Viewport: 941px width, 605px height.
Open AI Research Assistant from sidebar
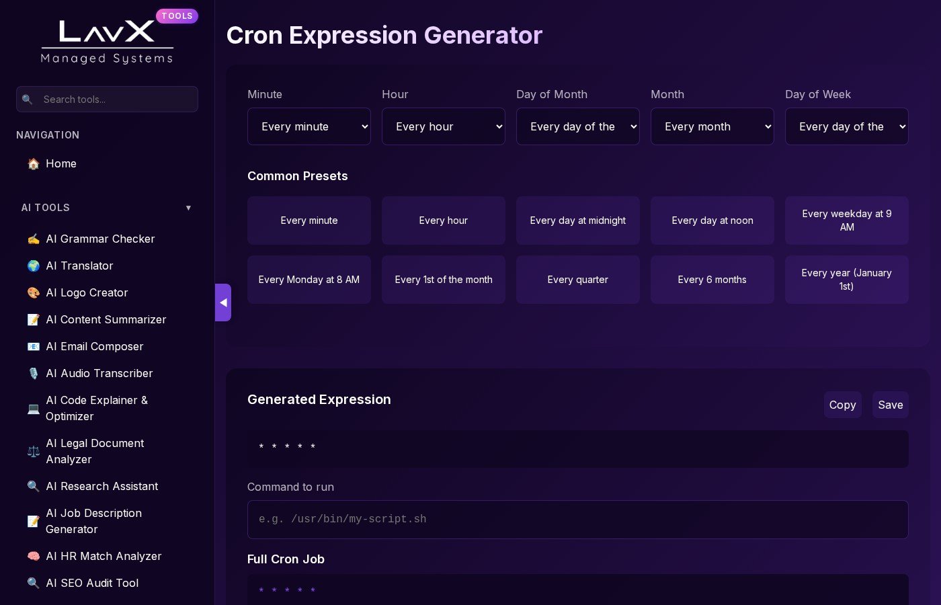101,487
